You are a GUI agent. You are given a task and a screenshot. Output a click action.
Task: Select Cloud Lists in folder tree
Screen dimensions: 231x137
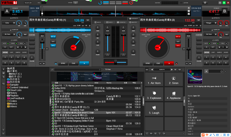[14, 90]
